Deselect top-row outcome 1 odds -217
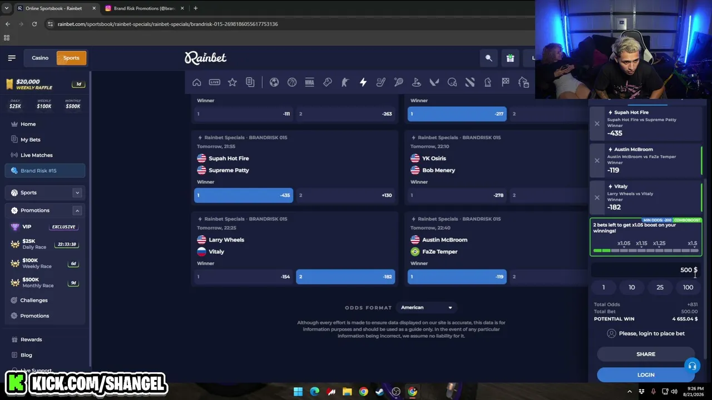 pyautogui.click(x=457, y=114)
